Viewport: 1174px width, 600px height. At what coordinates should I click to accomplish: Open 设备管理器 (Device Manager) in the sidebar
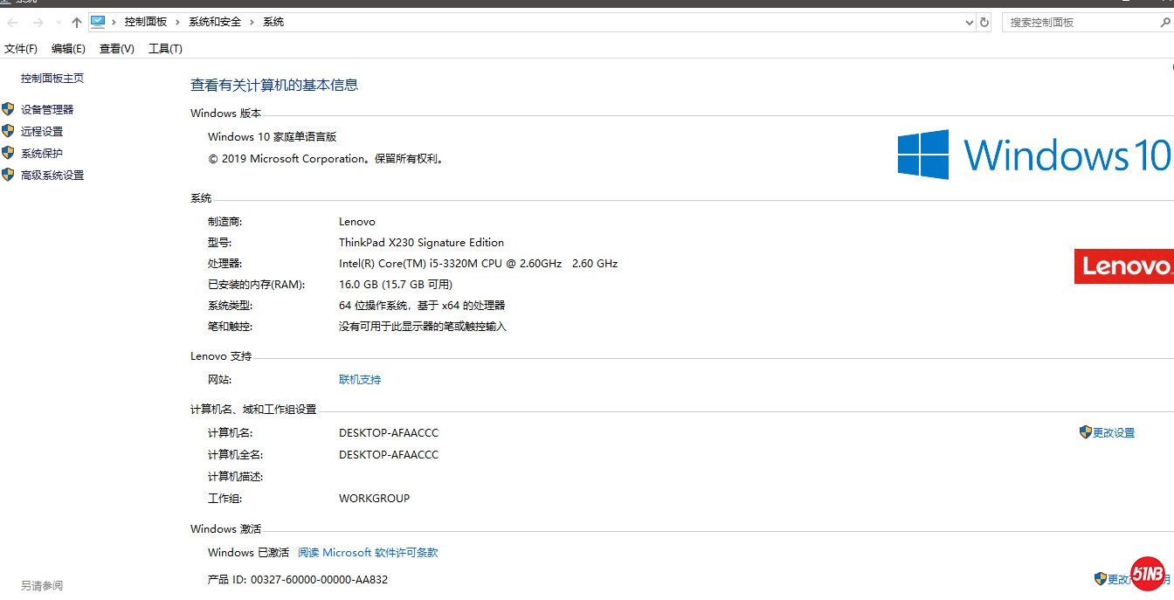pos(47,109)
